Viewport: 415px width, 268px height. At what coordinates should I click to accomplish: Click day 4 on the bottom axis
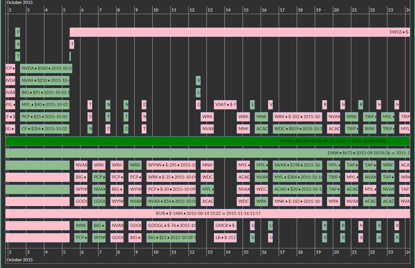click(46, 252)
